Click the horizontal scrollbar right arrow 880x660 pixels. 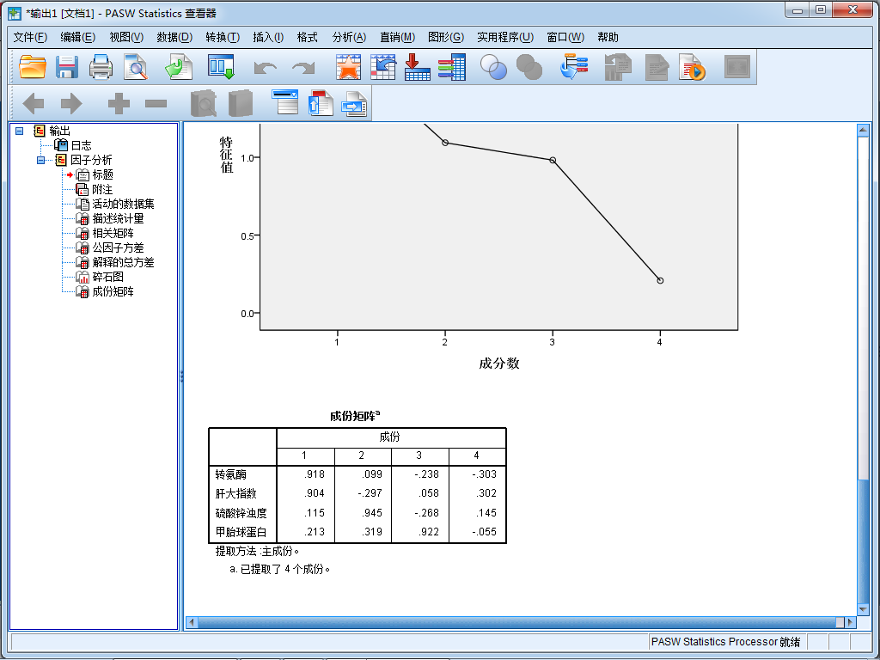click(850, 622)
